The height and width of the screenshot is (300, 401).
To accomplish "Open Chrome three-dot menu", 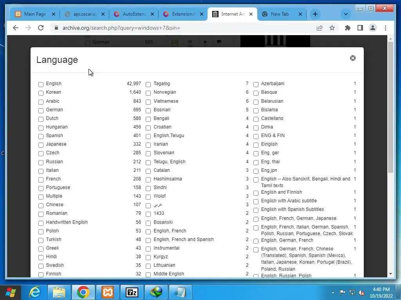I will pyautogui.click(x=385, y=28).
